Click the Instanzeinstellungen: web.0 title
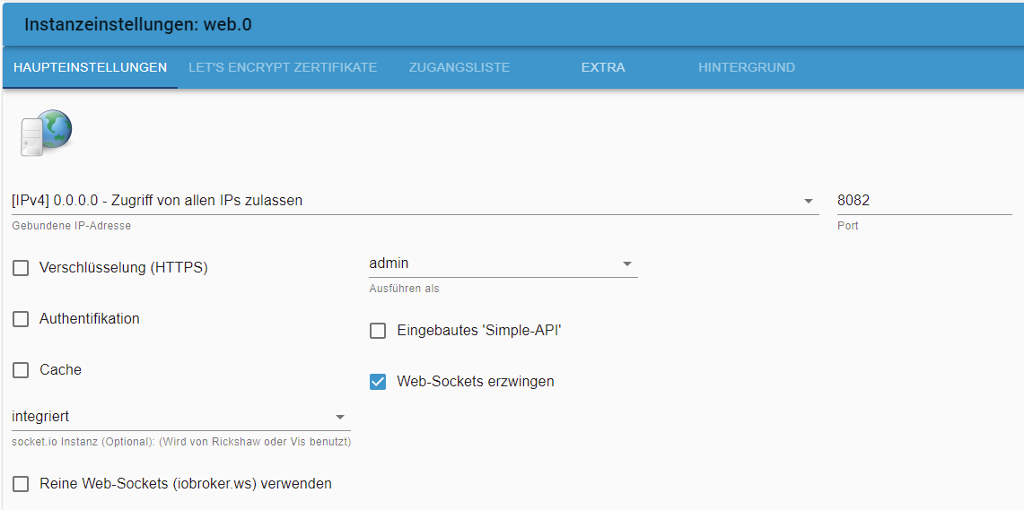 tap(137, 24)
